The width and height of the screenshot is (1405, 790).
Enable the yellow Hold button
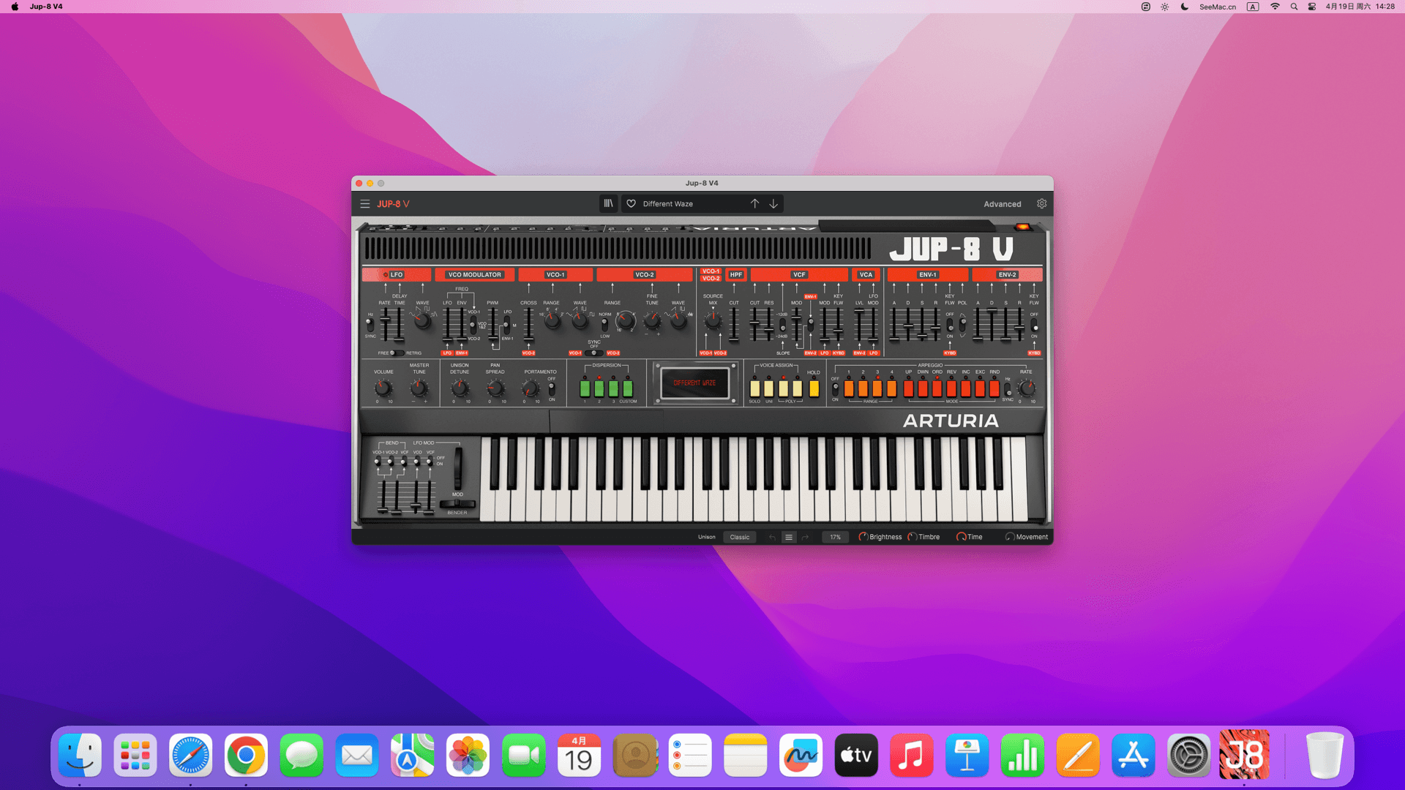(x=814, y=388)
